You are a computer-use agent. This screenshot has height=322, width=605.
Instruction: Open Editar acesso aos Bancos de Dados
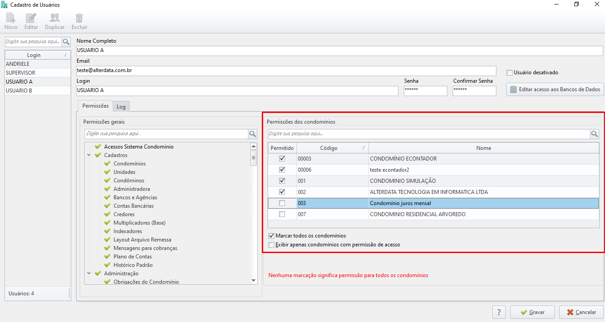click(555, 89)
